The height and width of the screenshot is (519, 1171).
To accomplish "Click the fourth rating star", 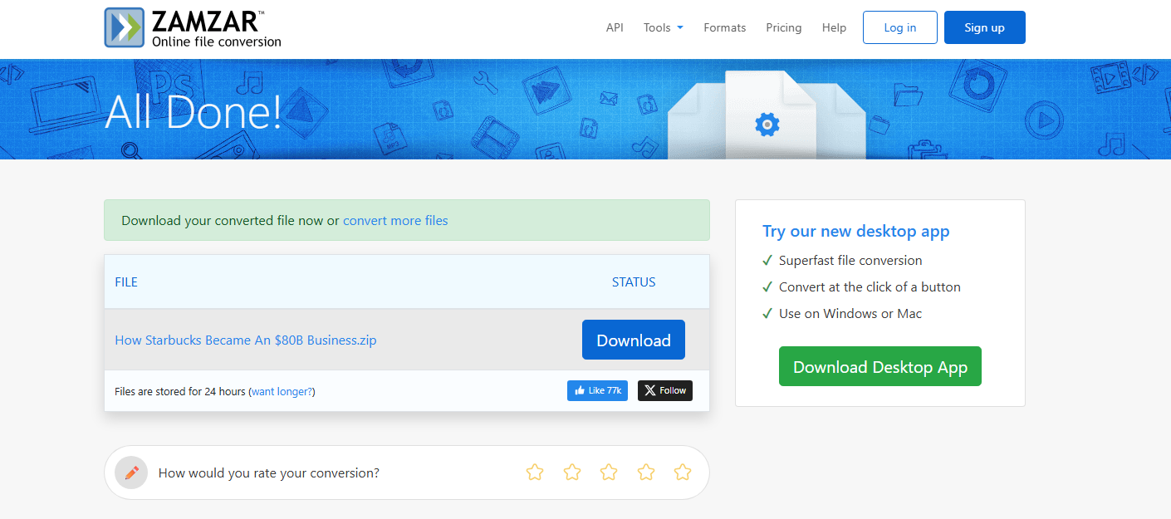I will coord(646,472).
